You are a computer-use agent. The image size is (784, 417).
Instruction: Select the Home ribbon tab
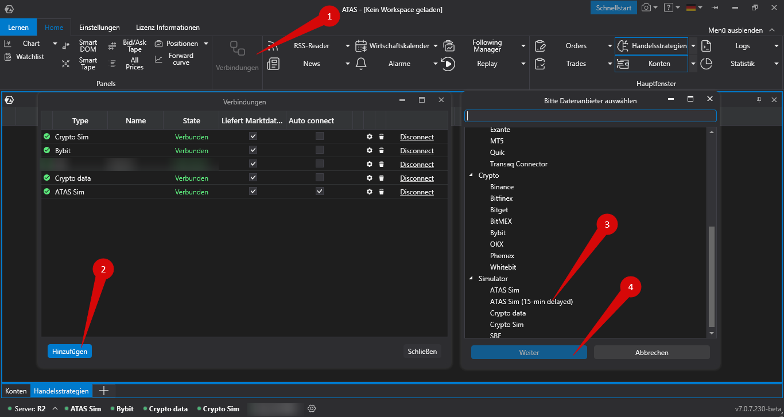tap(54, 28)
